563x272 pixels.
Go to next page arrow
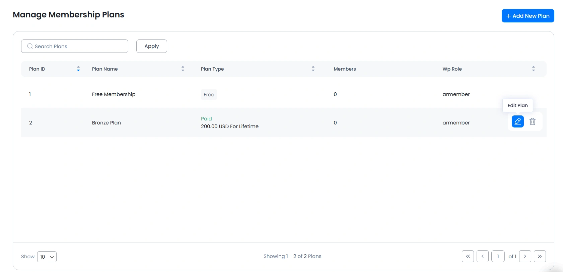[x=525, y=256]
